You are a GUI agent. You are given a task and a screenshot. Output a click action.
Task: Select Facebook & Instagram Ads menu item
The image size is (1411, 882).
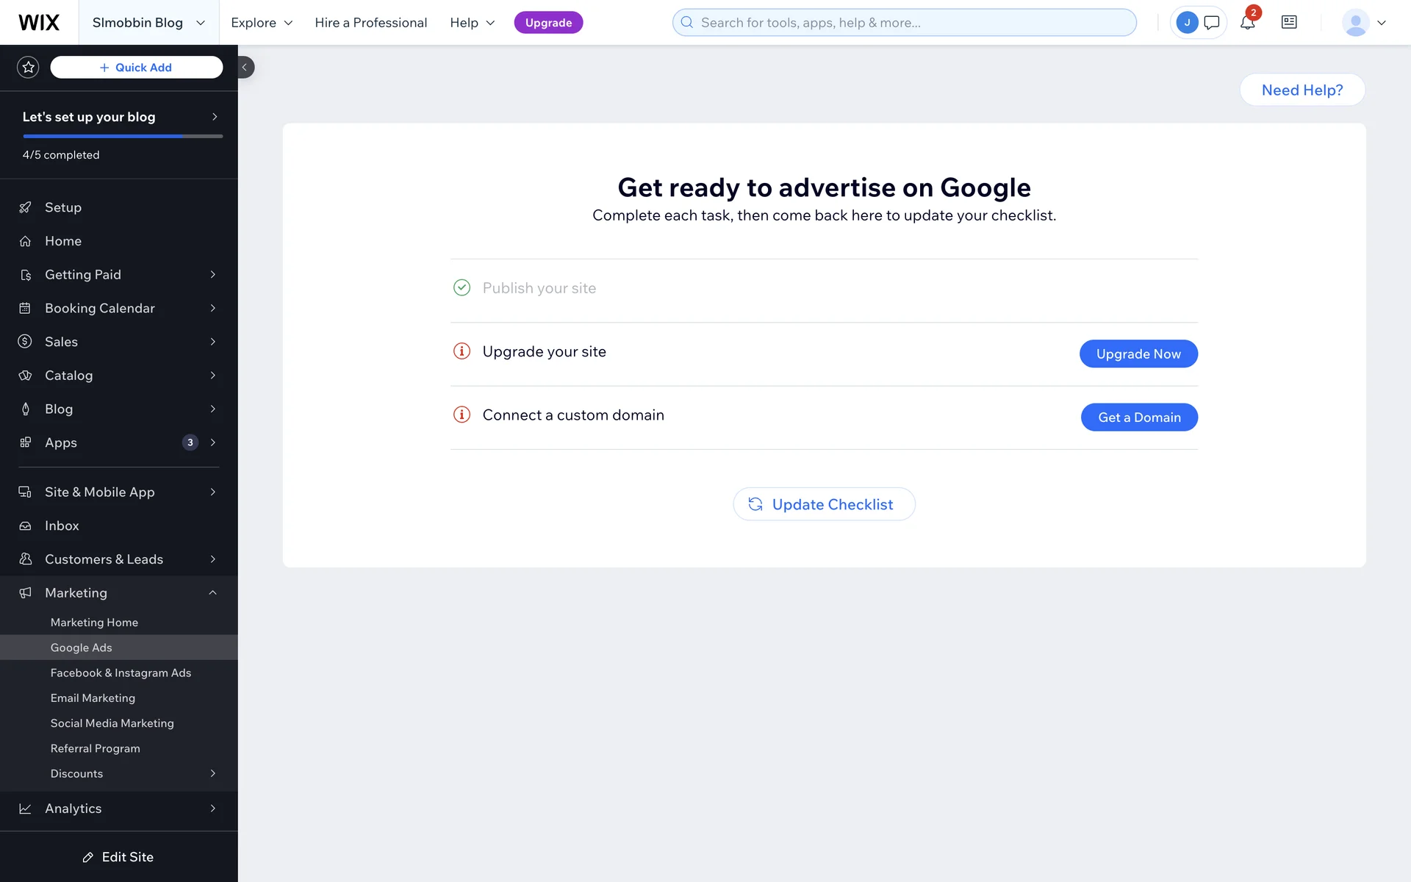point(121,673)
